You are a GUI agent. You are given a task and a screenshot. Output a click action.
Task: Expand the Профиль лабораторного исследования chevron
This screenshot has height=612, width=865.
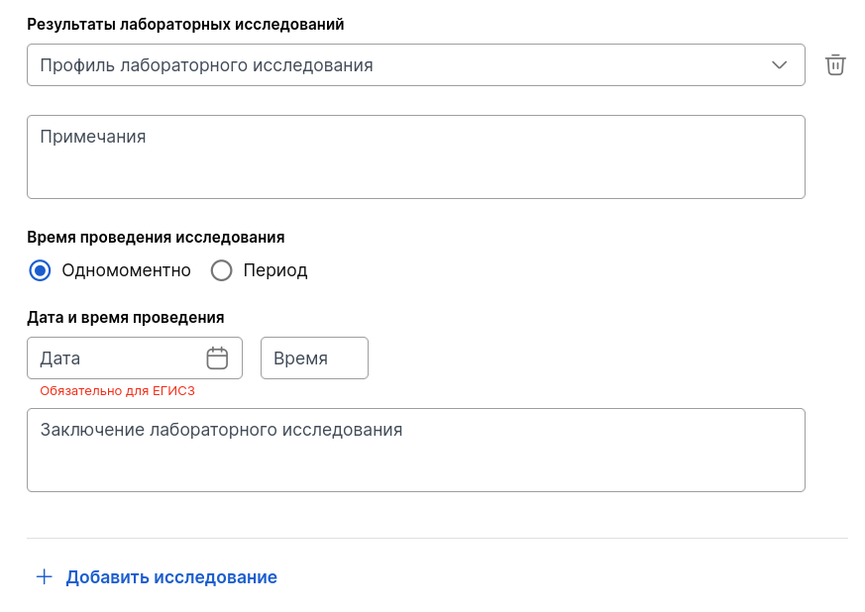click(779, 65)
